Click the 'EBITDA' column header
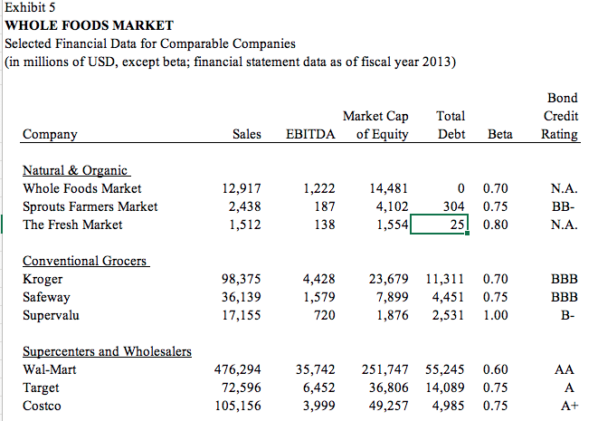Screen dimensions: 598x421 [x=310, y=134]
